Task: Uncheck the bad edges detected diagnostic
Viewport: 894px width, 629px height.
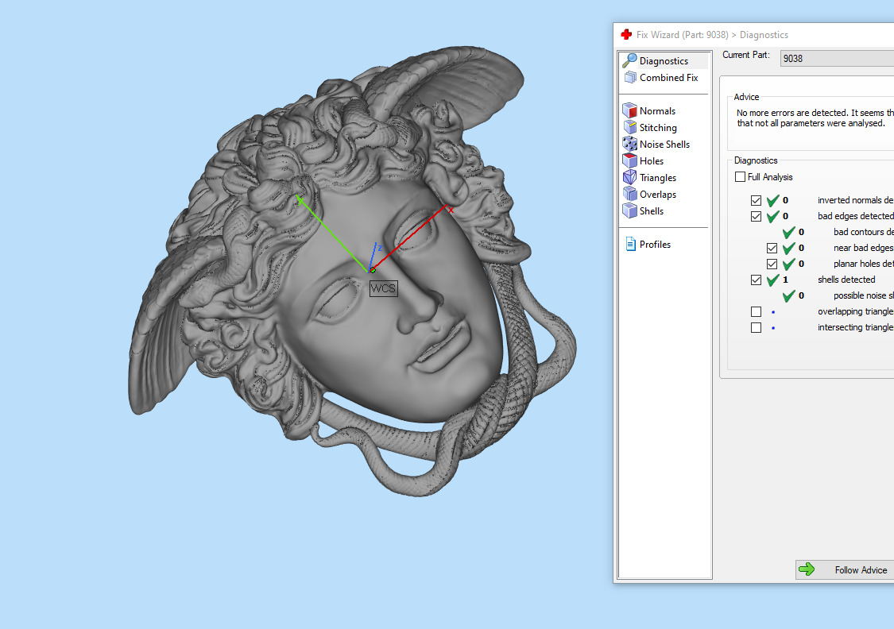Action: pos(756,217)
